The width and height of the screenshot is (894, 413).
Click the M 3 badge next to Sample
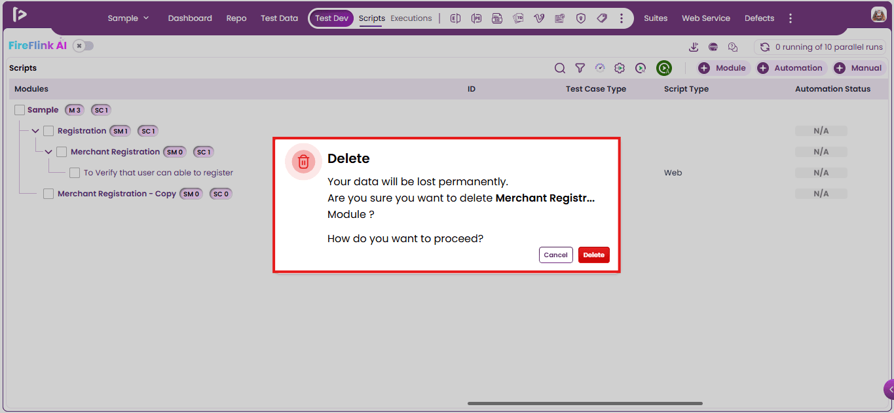point(75,110)
